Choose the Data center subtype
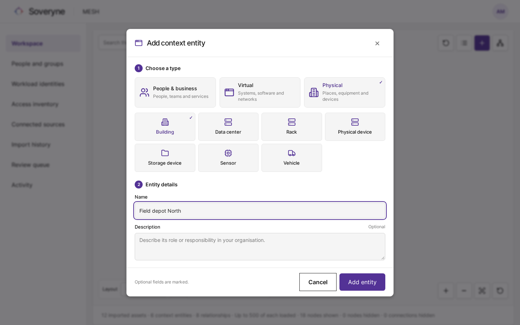Viewport: 520px width, 325px height. (x=228, y=127)
